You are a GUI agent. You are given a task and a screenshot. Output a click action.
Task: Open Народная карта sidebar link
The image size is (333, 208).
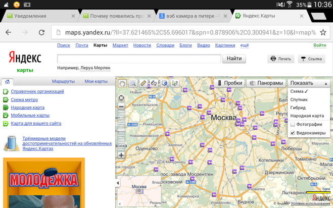[x=28, y=108]
